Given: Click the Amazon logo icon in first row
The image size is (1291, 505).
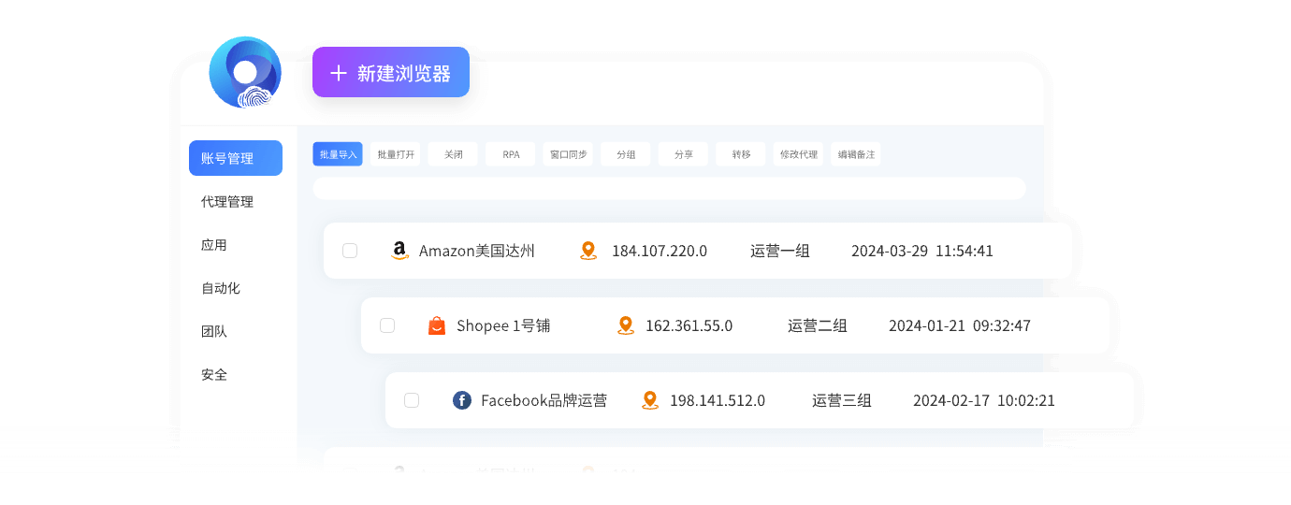Looking at the screenshot, I should [x=399, y=251].
